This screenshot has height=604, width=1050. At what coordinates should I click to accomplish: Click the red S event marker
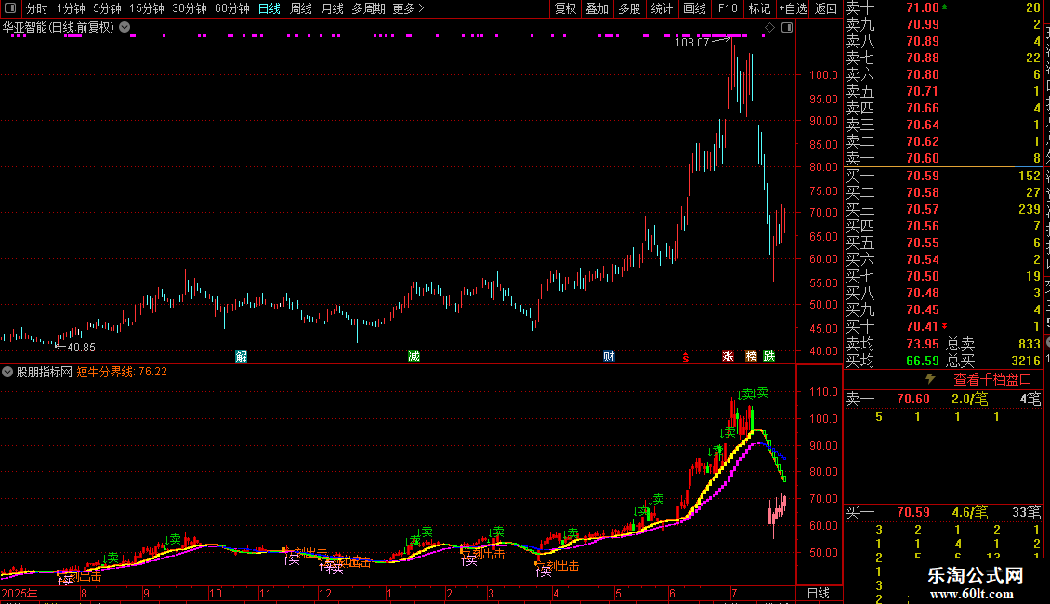point(685,358)
